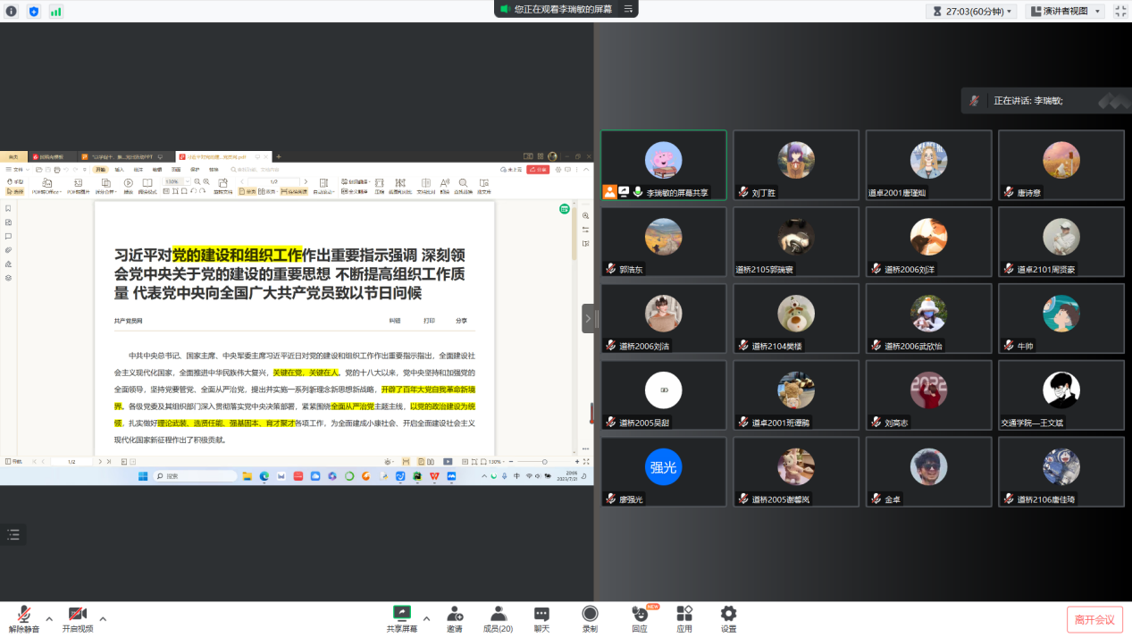
Task: Open the 演讲者视图 view dropdown
Action: 1065,12
